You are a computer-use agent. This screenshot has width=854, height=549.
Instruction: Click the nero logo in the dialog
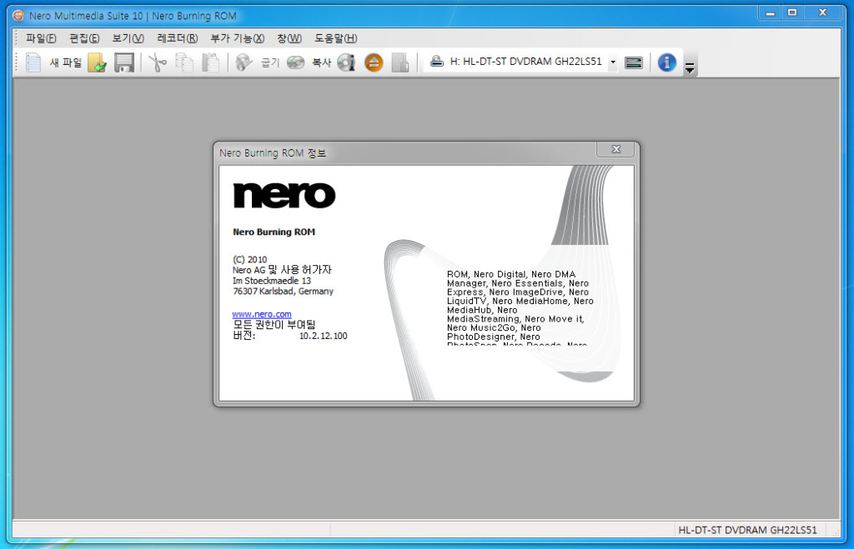(x=284, y=195)
